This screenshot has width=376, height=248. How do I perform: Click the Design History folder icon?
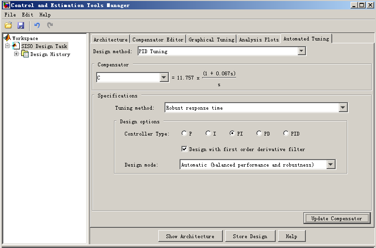25,54
